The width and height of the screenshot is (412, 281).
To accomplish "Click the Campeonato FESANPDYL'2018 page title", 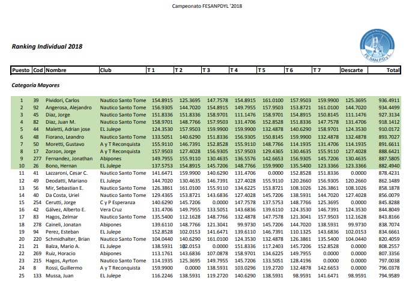I will tap(205, 5).
